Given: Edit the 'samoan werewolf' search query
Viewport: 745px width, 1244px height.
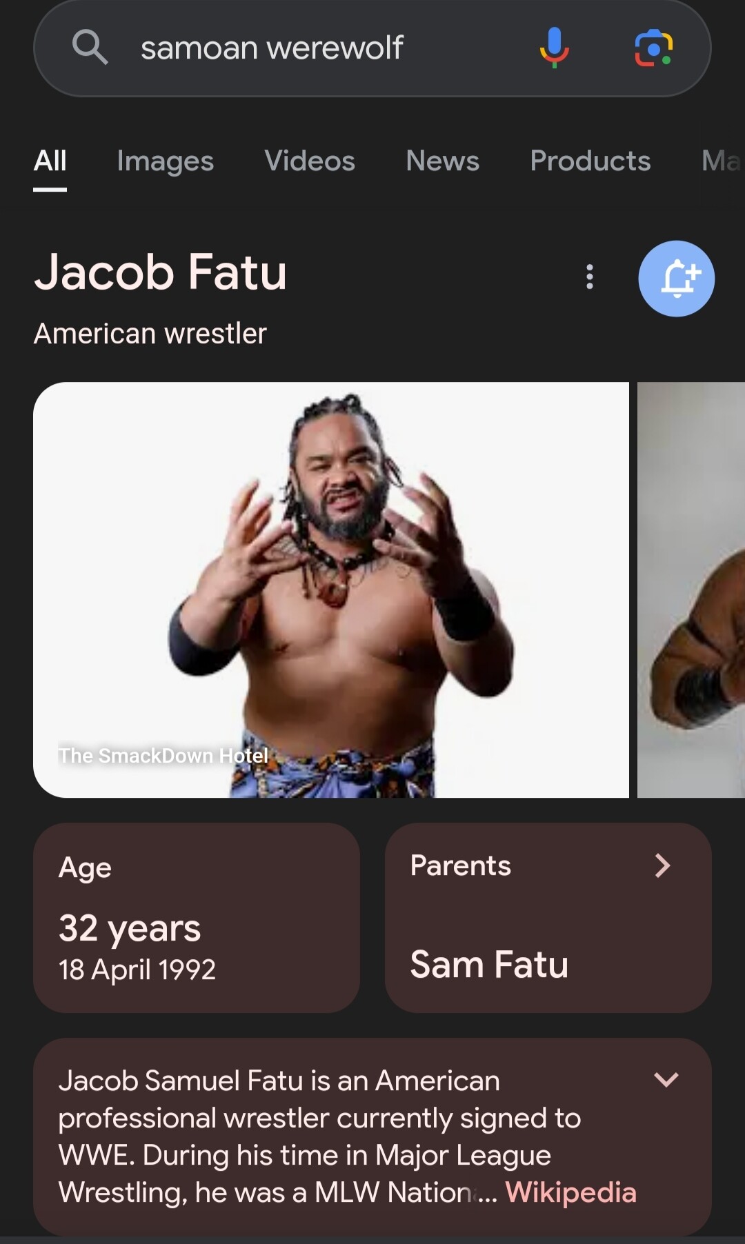Looking at the screenshot, I should point(272,48).
